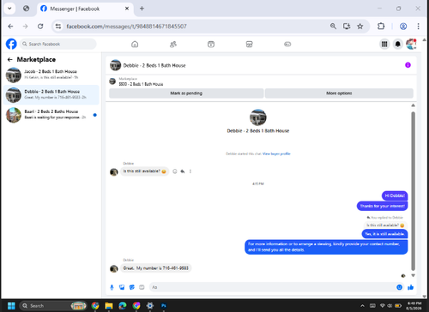Click the browser address bar URL
The image size is (429, 312).
click(126, 27)
